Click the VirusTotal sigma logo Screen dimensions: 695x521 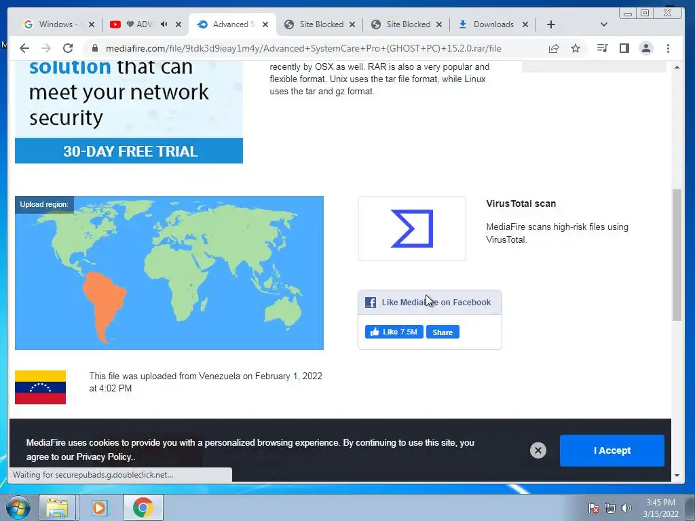click(412, 229)
